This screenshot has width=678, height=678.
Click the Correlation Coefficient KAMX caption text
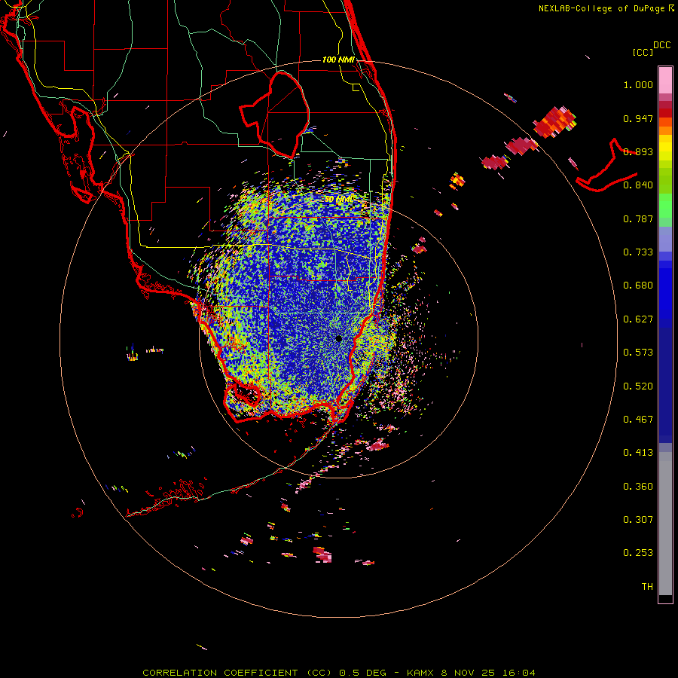tap(339, 673)
